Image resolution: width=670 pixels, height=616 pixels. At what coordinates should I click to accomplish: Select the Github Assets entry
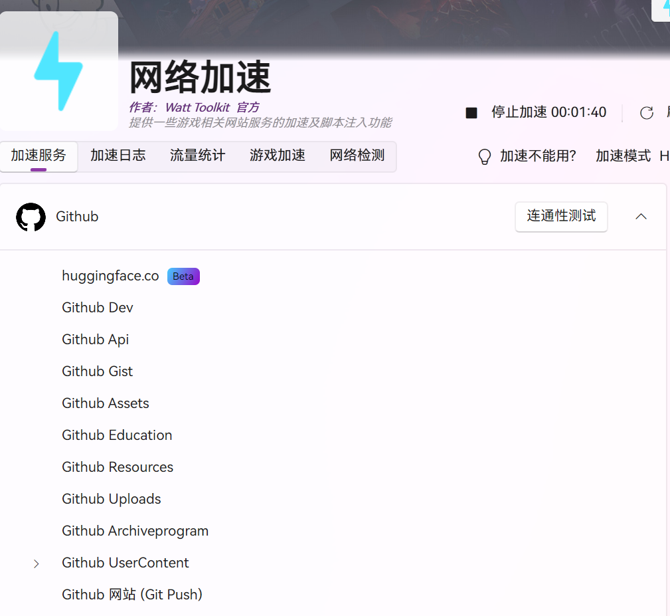click(106, 403)
